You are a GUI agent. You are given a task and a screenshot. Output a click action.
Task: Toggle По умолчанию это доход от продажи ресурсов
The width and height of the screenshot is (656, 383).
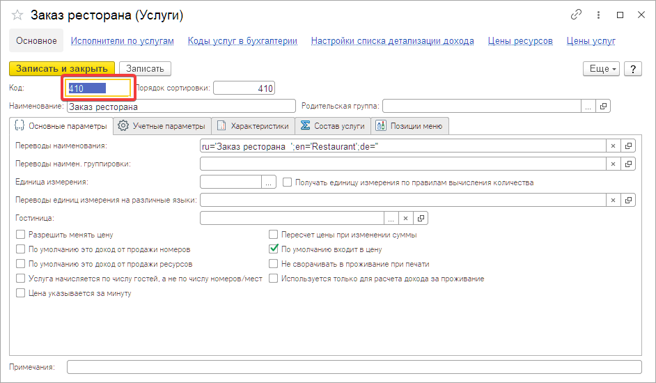(x=20, y=264)
